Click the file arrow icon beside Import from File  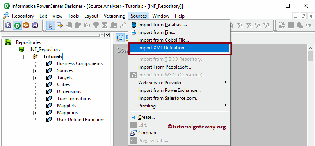tap(133, 32)
